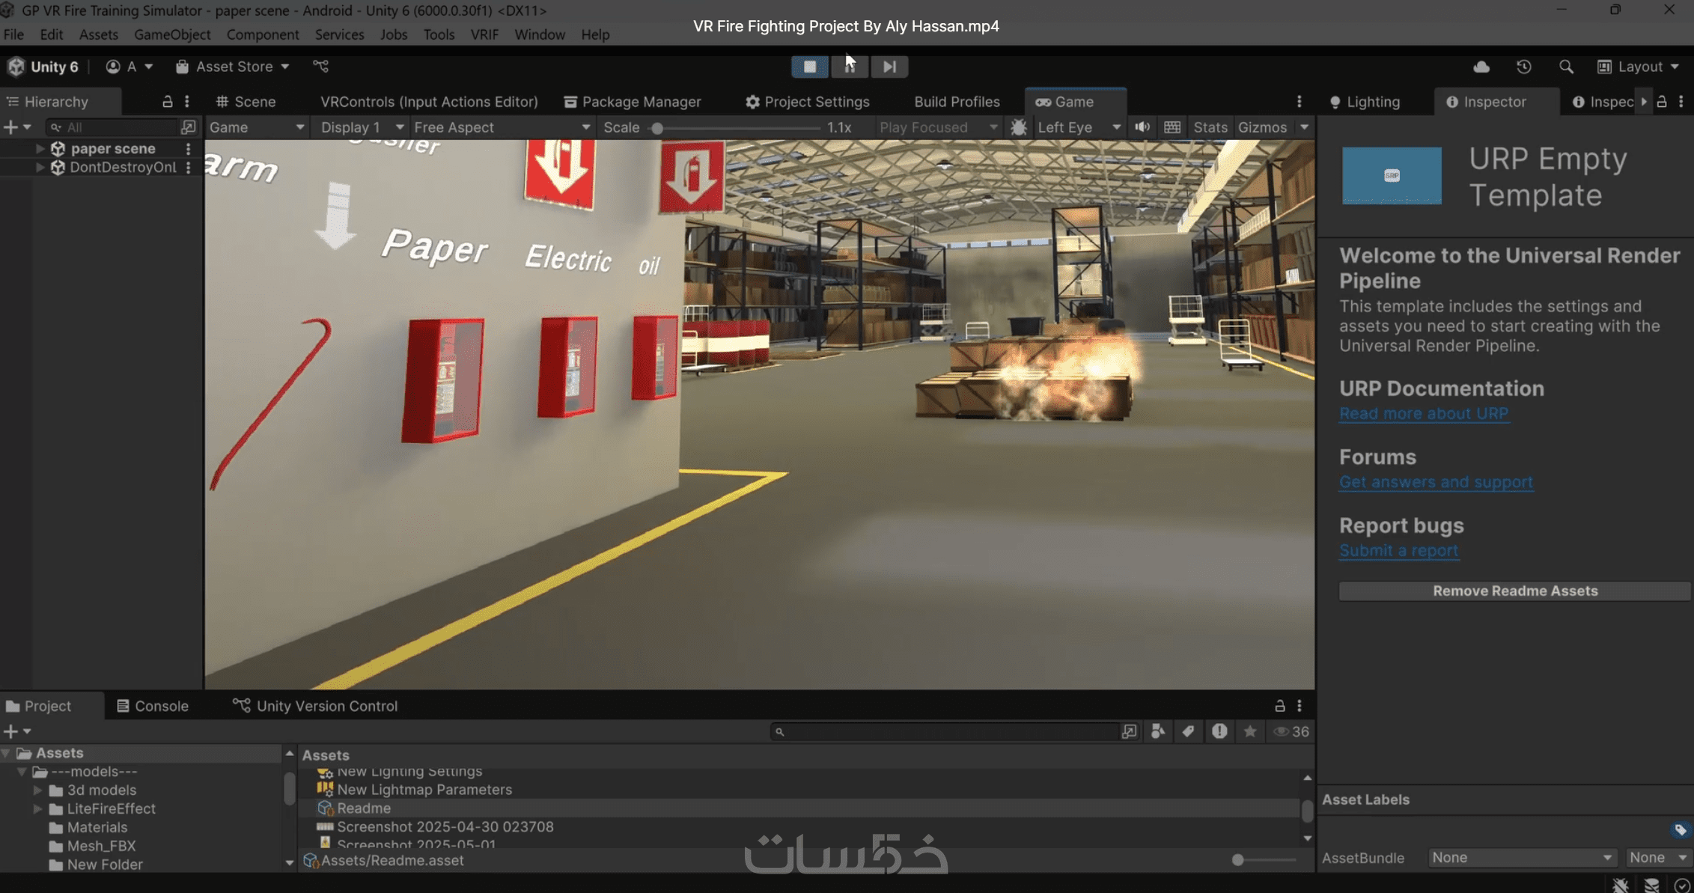Open the Left Eye dropdown
1694x893 pixels.
pos(1078,127)
